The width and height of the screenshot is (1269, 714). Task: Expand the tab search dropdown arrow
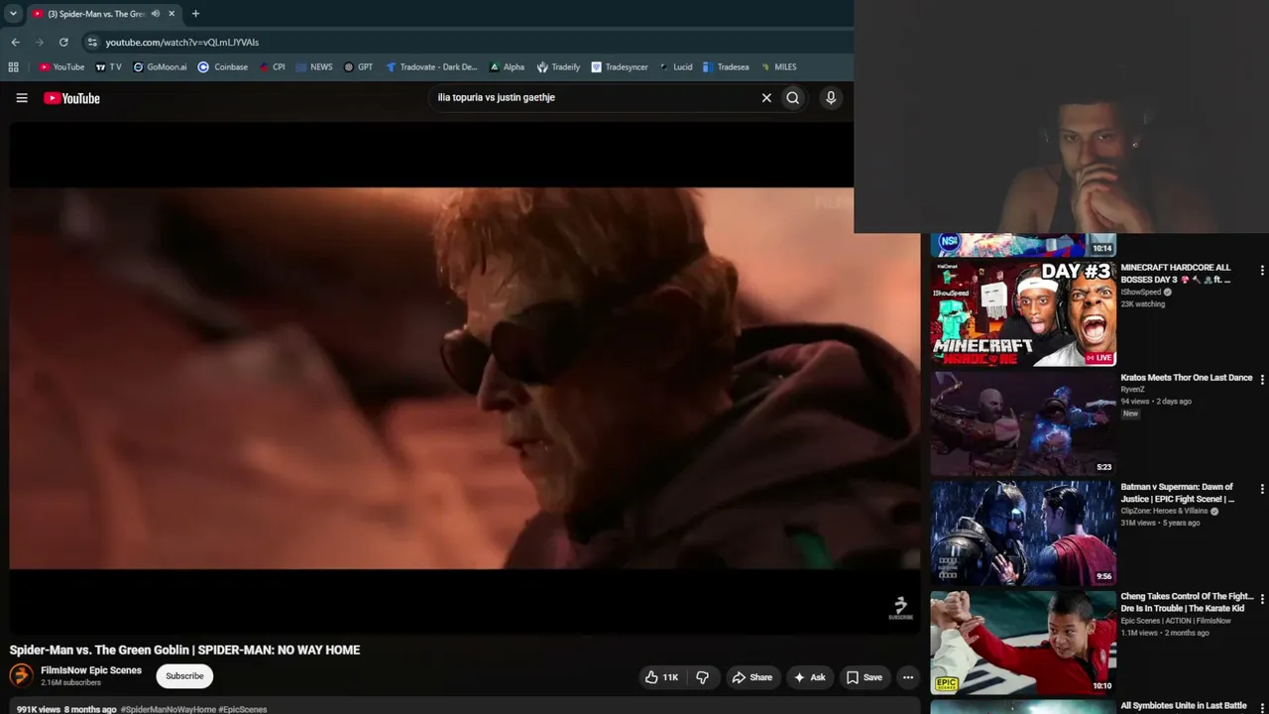point(13,14)
